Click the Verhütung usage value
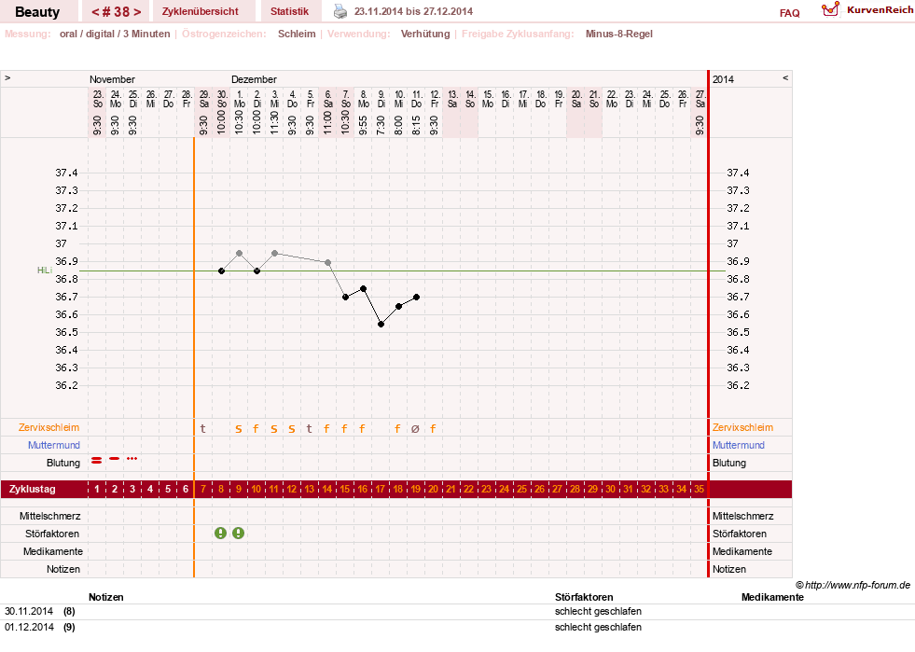This screenshot has height=652, width=915. coord(425,34)
